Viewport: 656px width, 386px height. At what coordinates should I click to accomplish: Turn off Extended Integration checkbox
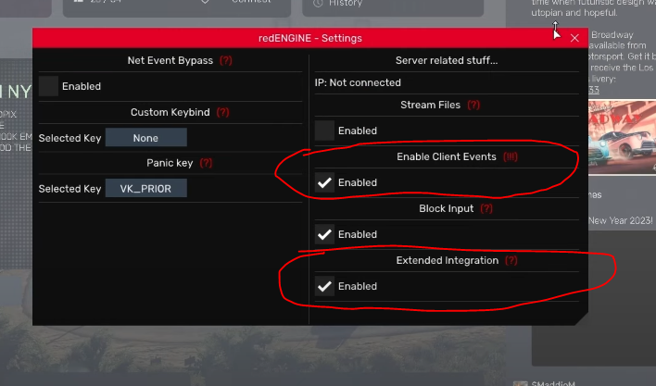click(x=324, y=286)
